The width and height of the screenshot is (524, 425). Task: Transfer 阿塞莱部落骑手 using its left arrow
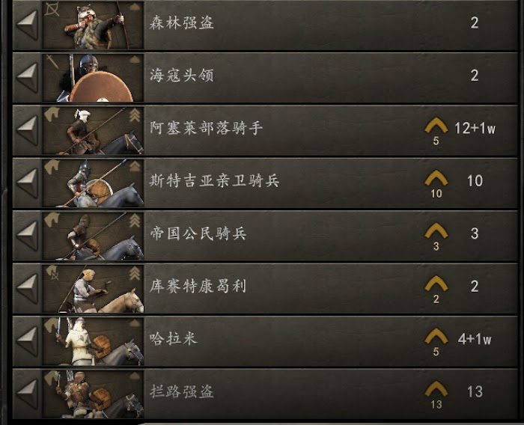pyautogui.click(x=27, y=130)
